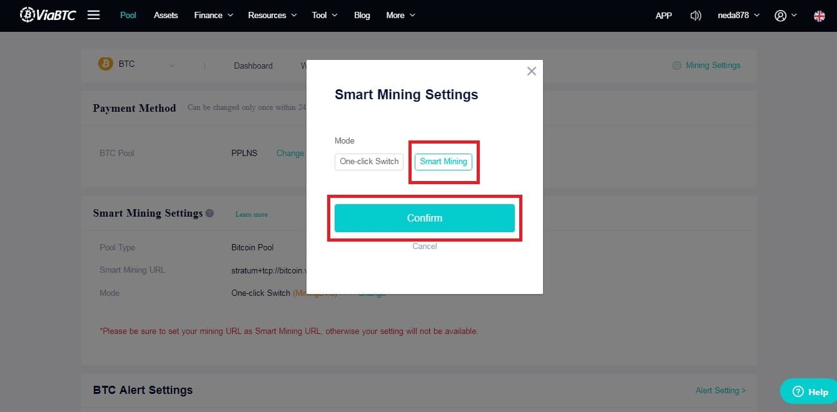Click the Payment Method heading
Screen dimensions: 837x412
[134, 108]
